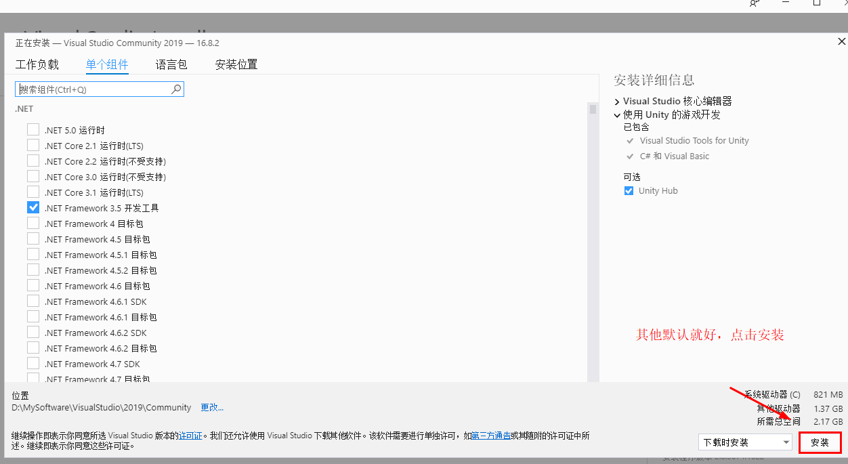Enable .NET Framework 4.6.1 目标包

pyautogui.click(x=33, y=316)
